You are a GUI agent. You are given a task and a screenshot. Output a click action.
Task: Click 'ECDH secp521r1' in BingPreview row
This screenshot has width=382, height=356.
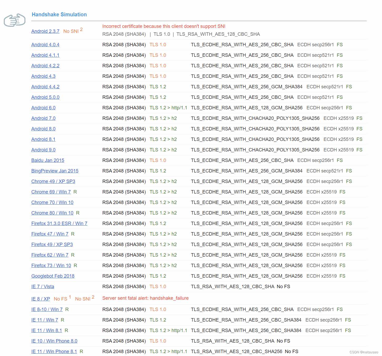pos(325,171)
